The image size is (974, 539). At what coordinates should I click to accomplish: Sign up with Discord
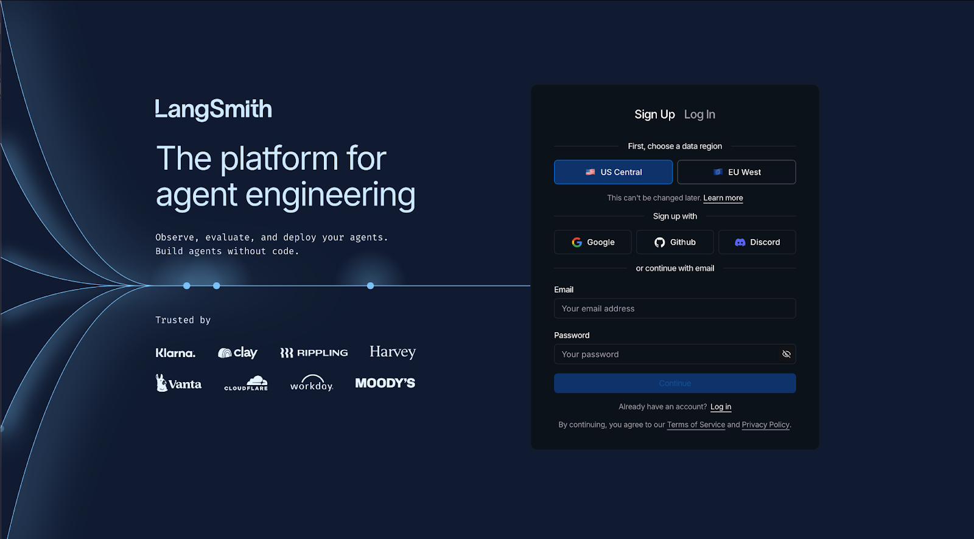[x=757, y=242]
